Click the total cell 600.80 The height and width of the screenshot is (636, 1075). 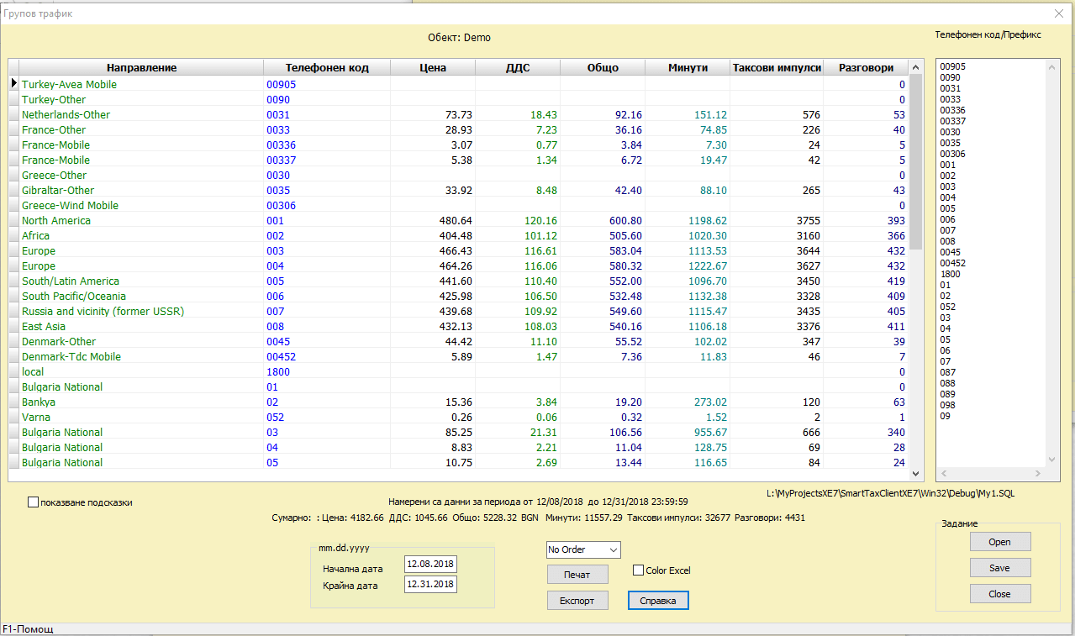[603, 220]
